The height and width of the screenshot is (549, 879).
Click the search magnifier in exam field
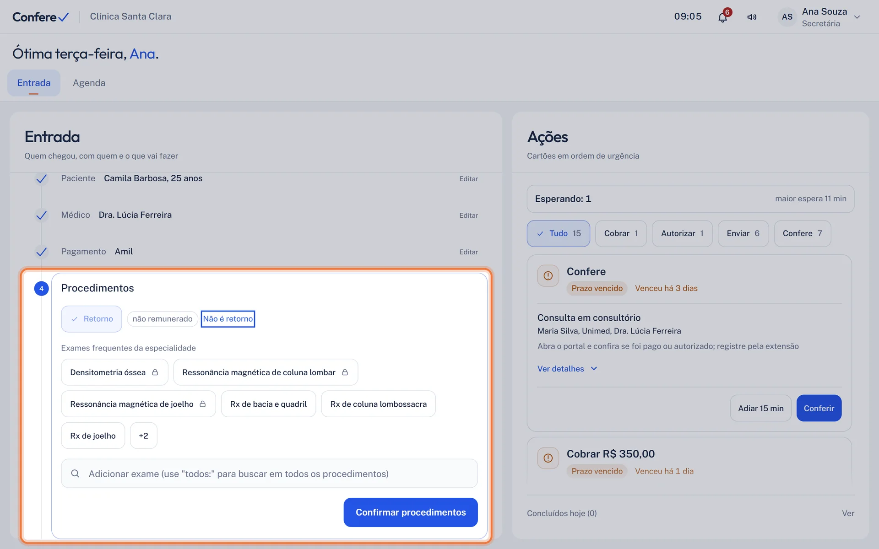click(x=75, y=474)
